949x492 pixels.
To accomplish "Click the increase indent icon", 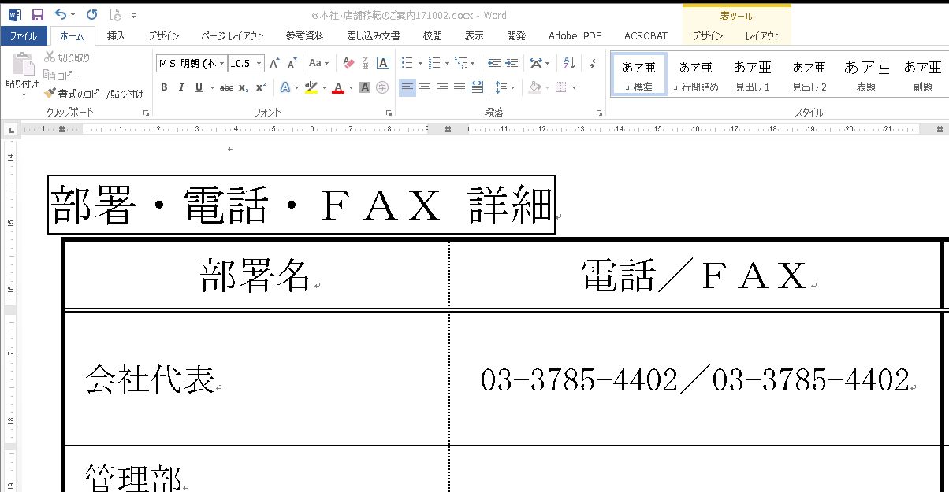I will [512, 63].
